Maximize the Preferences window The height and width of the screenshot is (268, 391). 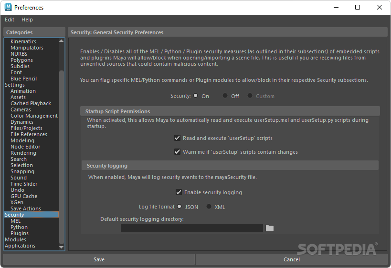pyautogui.click(x=358, y=7)
